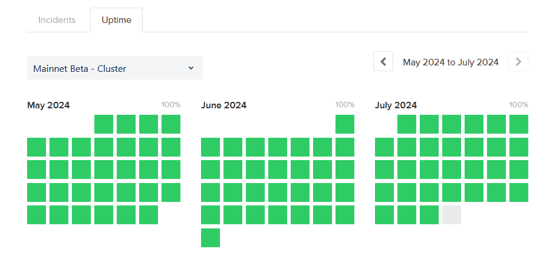
Task: Open the Mainnet Beta - Cluster dropdown
Action: 115,68
